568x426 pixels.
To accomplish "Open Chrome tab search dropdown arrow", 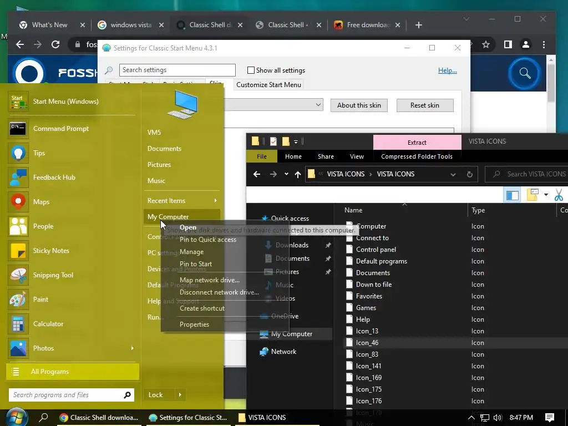I will click(466, 19).
